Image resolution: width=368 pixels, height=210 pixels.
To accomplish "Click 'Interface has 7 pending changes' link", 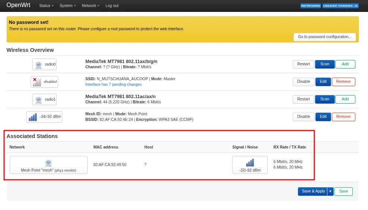I will 113,85.
